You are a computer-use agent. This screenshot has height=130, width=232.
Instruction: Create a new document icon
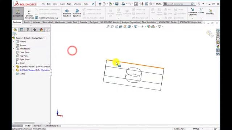[x=104, y=4]
